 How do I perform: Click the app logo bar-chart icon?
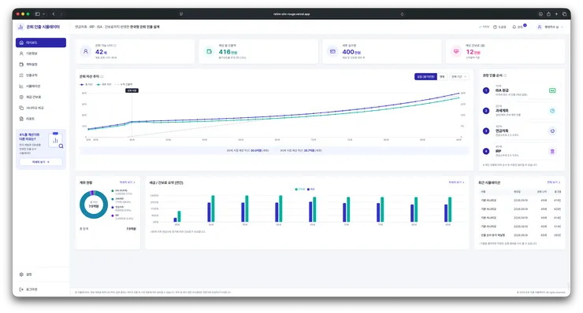point(20,27)
